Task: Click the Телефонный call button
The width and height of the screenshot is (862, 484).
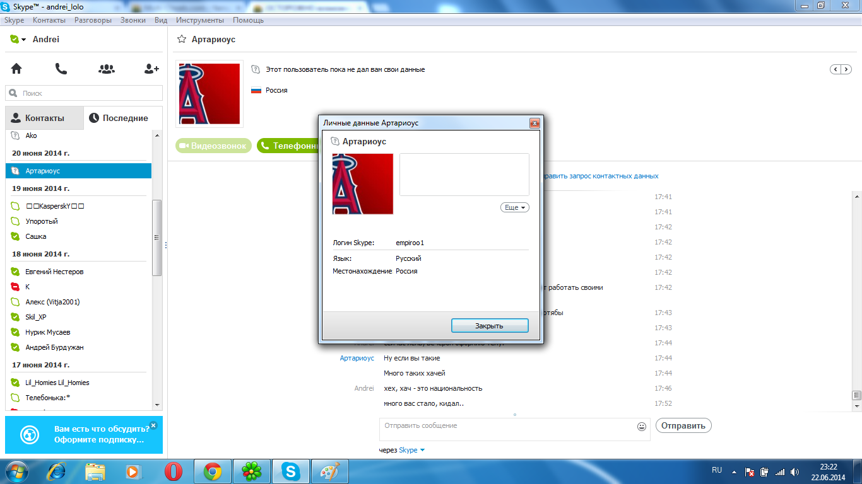Action: point(288,146)
